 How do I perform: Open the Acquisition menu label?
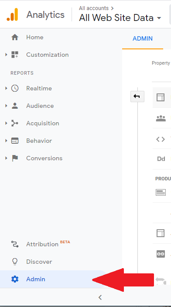pos(43,123)
